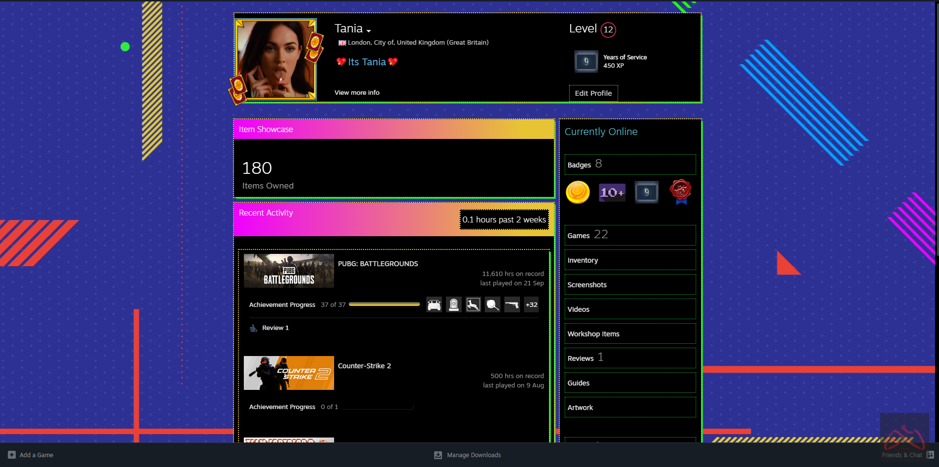Select the tombstone achievement icon
This screenshot has width=939, height=467.
click(x=454, y=305)
